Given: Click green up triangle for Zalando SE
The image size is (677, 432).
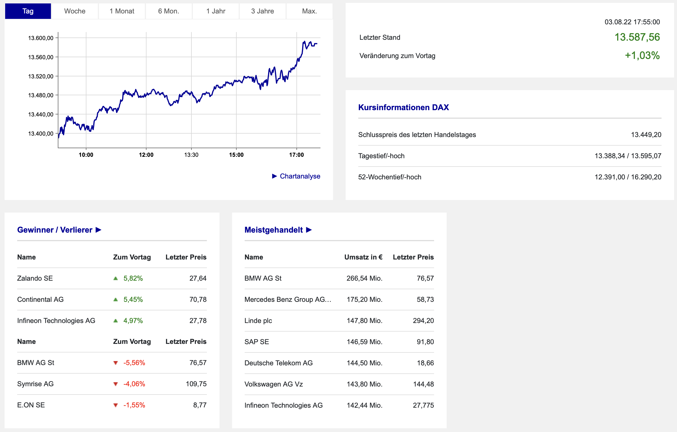Looking at the screenshot, I should (x=116, y=278).
